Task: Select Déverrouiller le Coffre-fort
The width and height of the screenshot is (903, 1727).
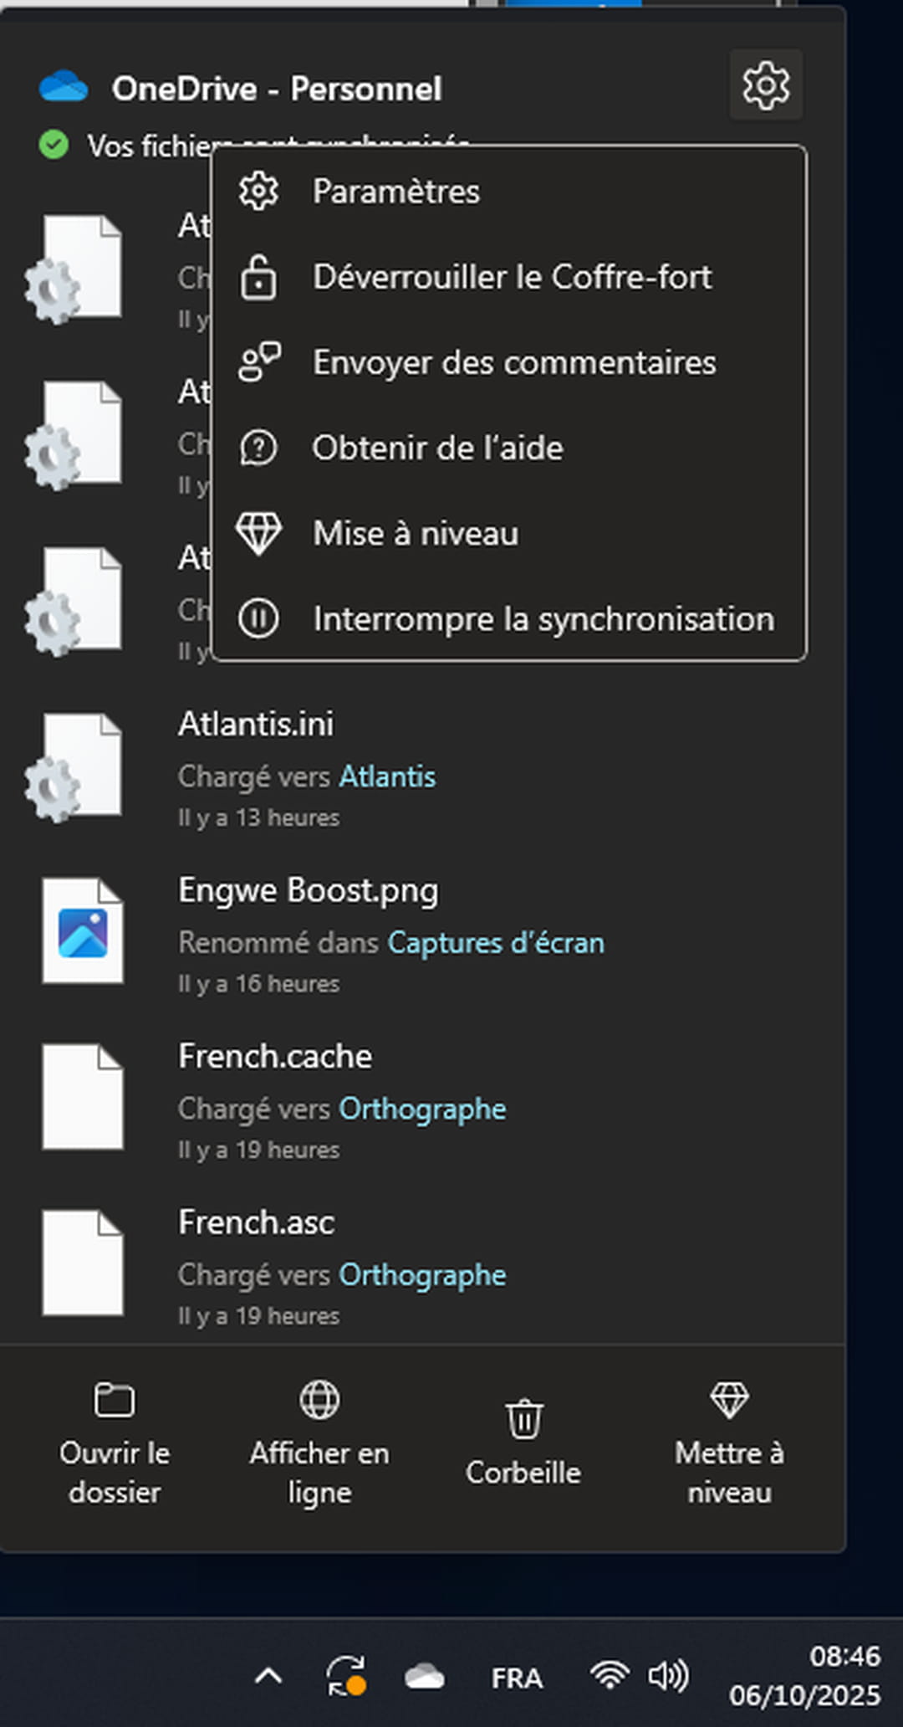Action: click(x=511, y=277)
